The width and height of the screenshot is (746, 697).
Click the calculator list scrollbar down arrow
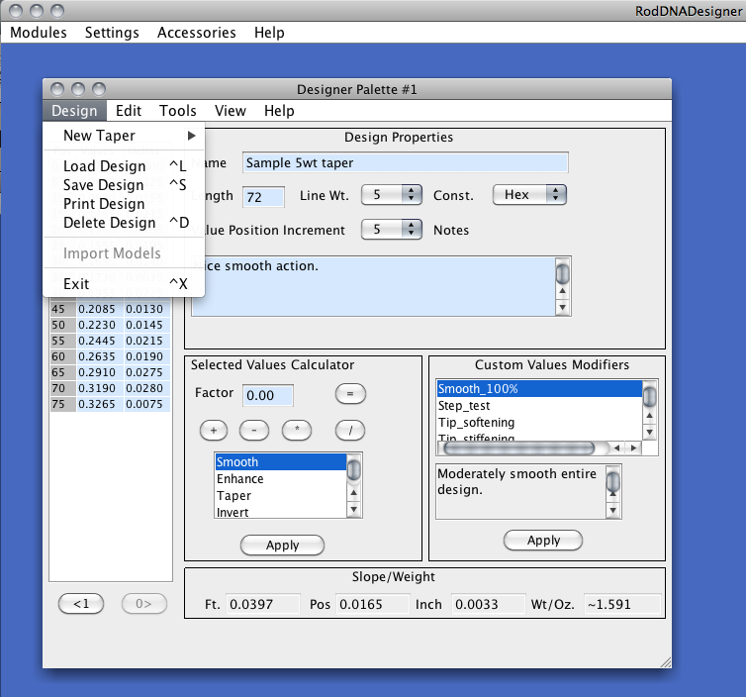(353, 510)
